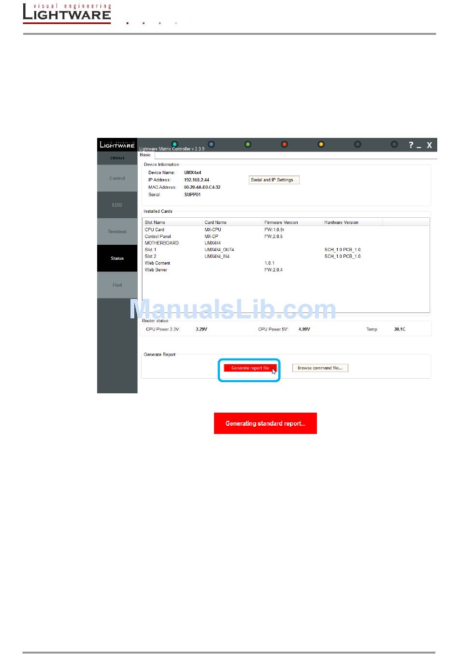Click the yellow indicator circle in title bar
Viewport: 459px width, 671px height.
coord(321,144)
